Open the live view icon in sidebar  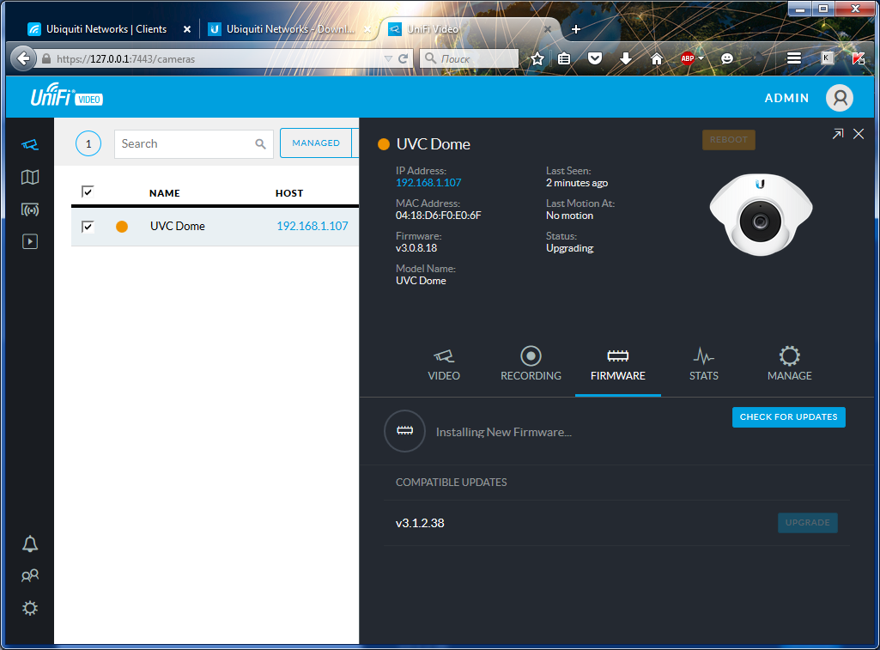point(30,210)
